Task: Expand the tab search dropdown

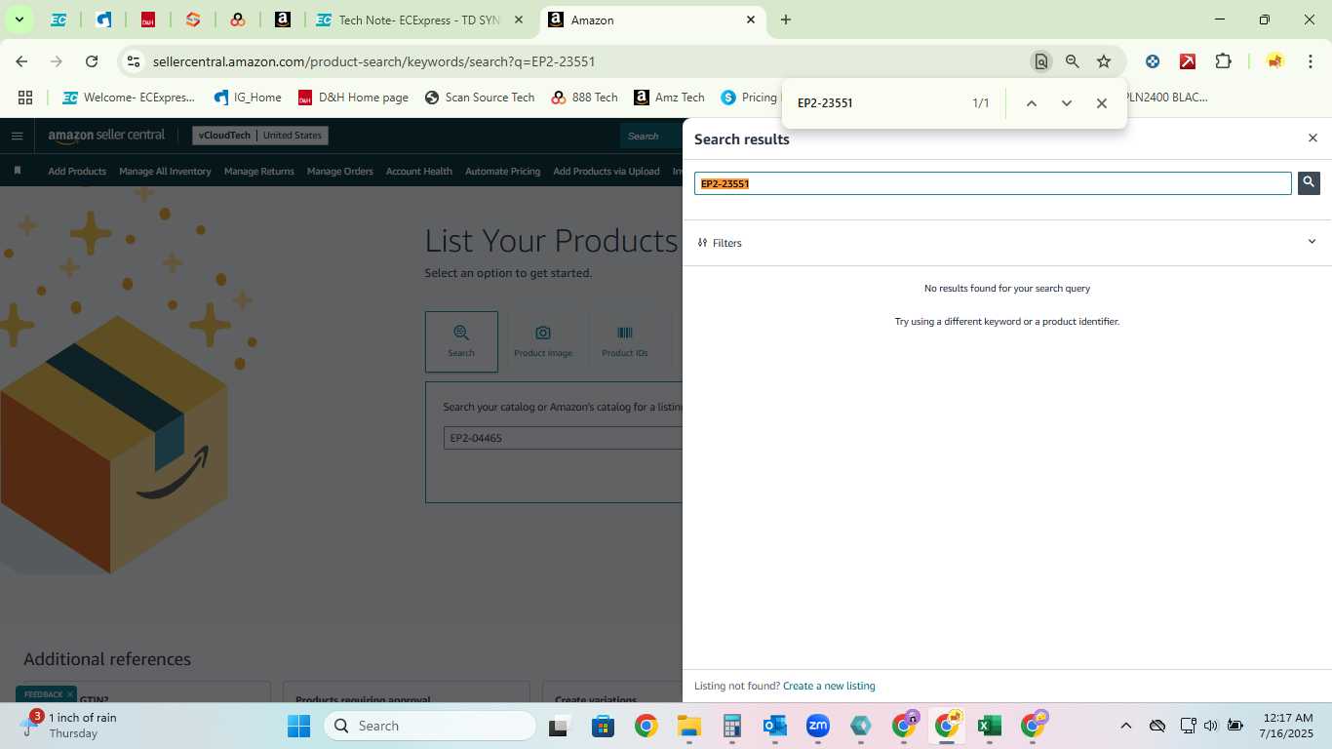Action: point(19,20)
